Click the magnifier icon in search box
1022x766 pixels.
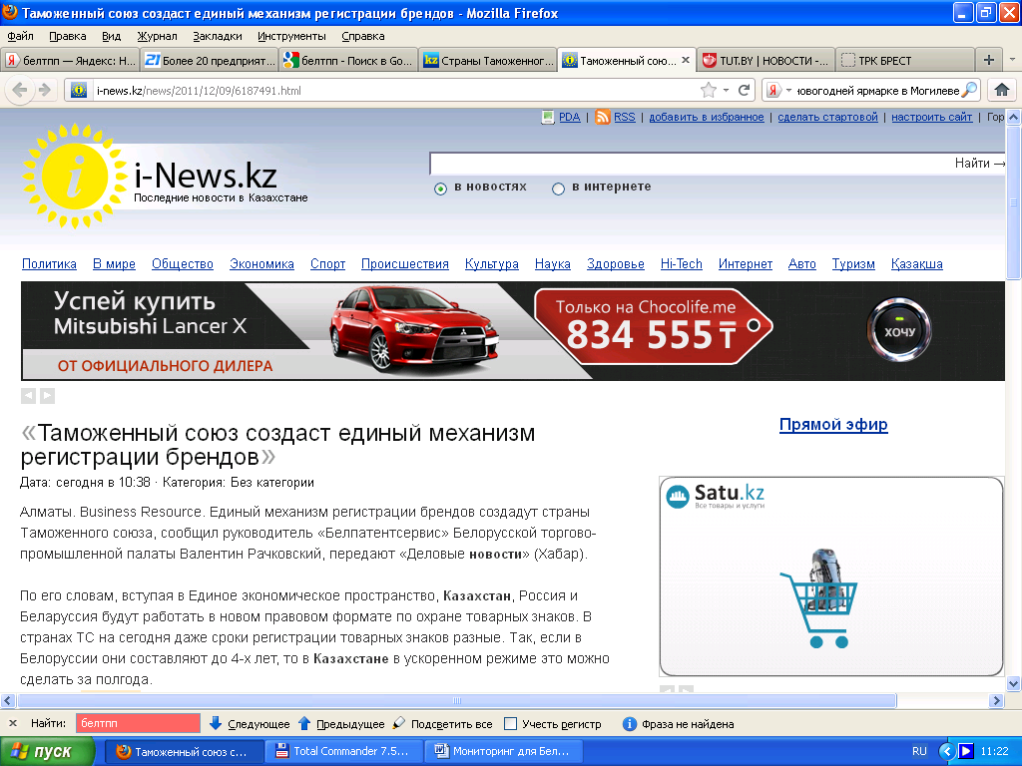point(969,90)
